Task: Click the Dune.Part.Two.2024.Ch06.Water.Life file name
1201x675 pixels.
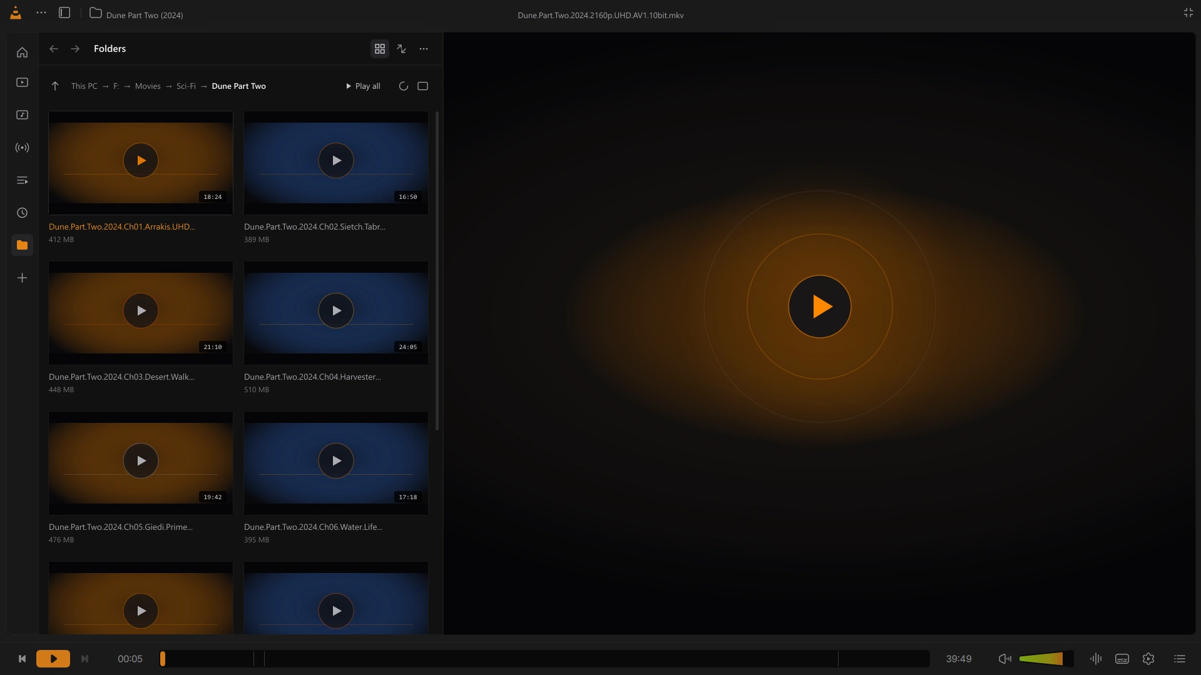Action: tap(313, 527)
